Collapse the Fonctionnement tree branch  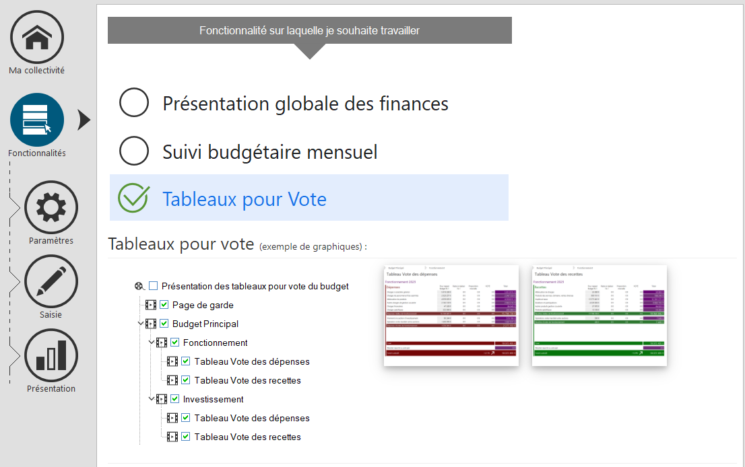(x=152, y=343)
